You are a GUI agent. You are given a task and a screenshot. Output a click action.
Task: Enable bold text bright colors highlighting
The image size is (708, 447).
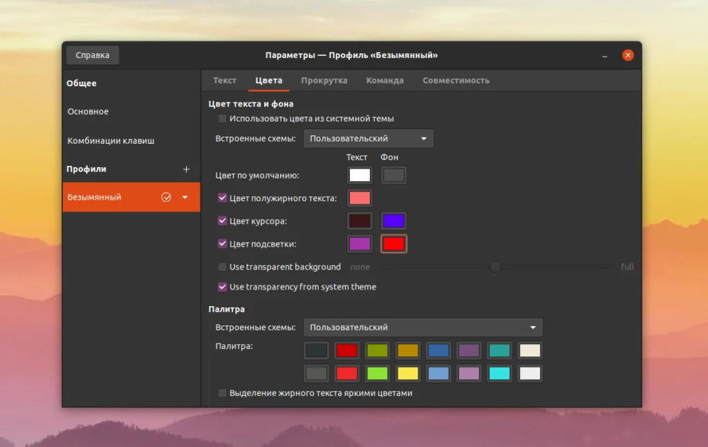click(x=223, y=392)
